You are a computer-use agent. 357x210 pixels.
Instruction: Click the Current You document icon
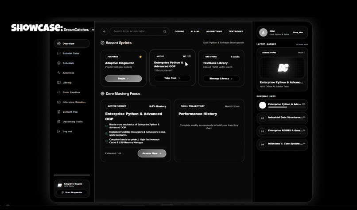click(x=59, y=112)
